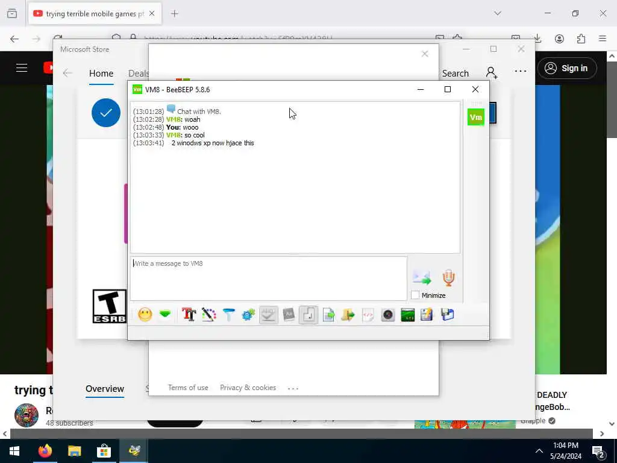Switch to BeeBEEP bee icon on taskbar
617x463 pixels.
[x=134, y=451]
